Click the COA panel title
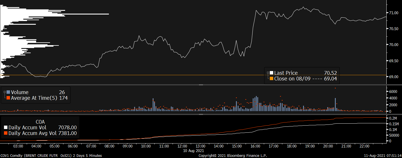Viewport: 402px width, 158px height. pyautogui.click(x=40, y=122)
